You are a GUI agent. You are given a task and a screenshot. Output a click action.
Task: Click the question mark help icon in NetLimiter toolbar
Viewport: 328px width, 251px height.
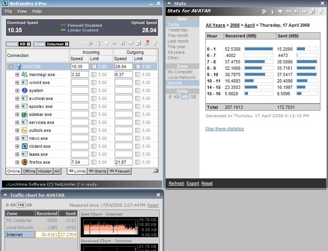coord(155,43)
